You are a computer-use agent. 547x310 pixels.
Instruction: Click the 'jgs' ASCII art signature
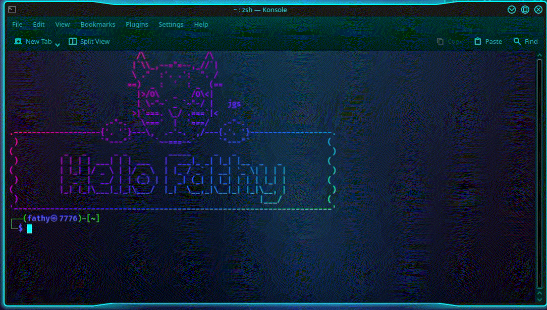pyautogui.click(x=234, y=104)
